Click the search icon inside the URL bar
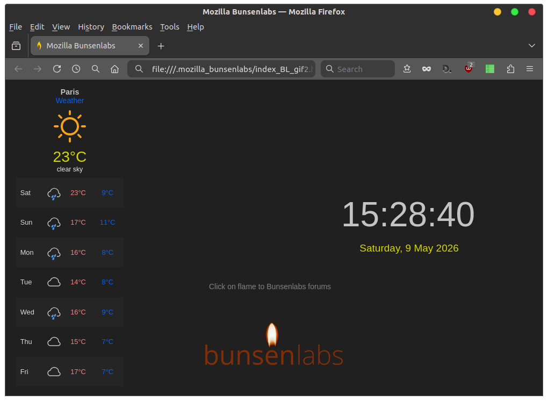This screenshot has height=401, width=548. (x=139, y=69)
